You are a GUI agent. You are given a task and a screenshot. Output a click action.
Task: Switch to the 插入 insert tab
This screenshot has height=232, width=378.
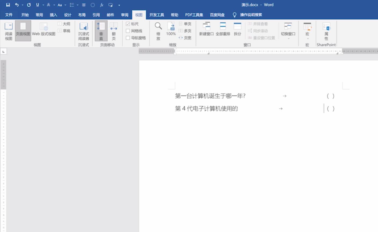click(x=53, y=15)
